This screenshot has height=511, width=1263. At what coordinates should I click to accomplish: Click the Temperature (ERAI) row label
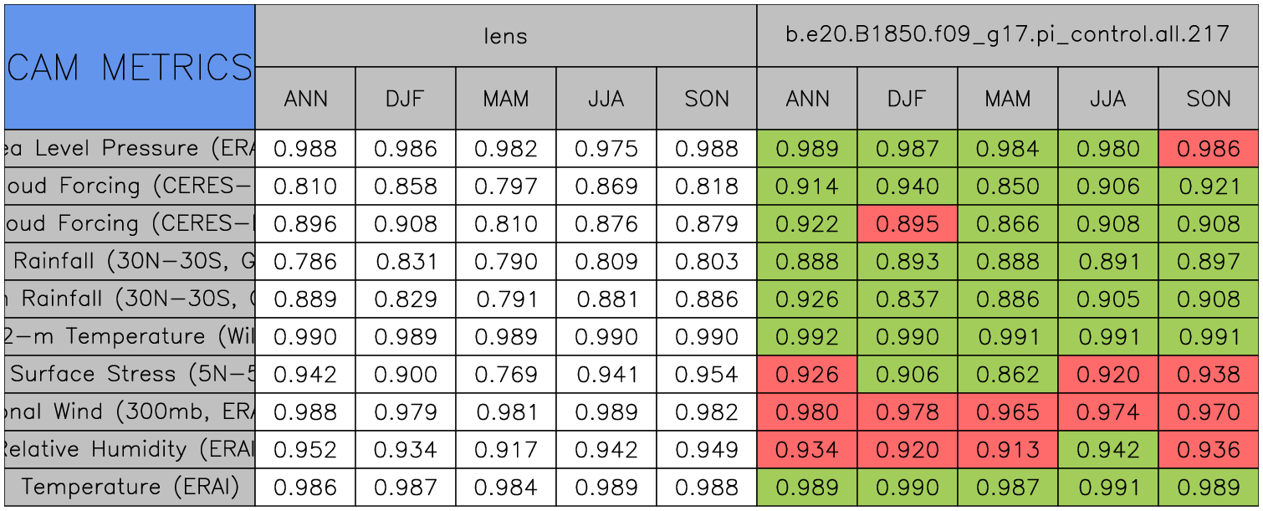130,487
